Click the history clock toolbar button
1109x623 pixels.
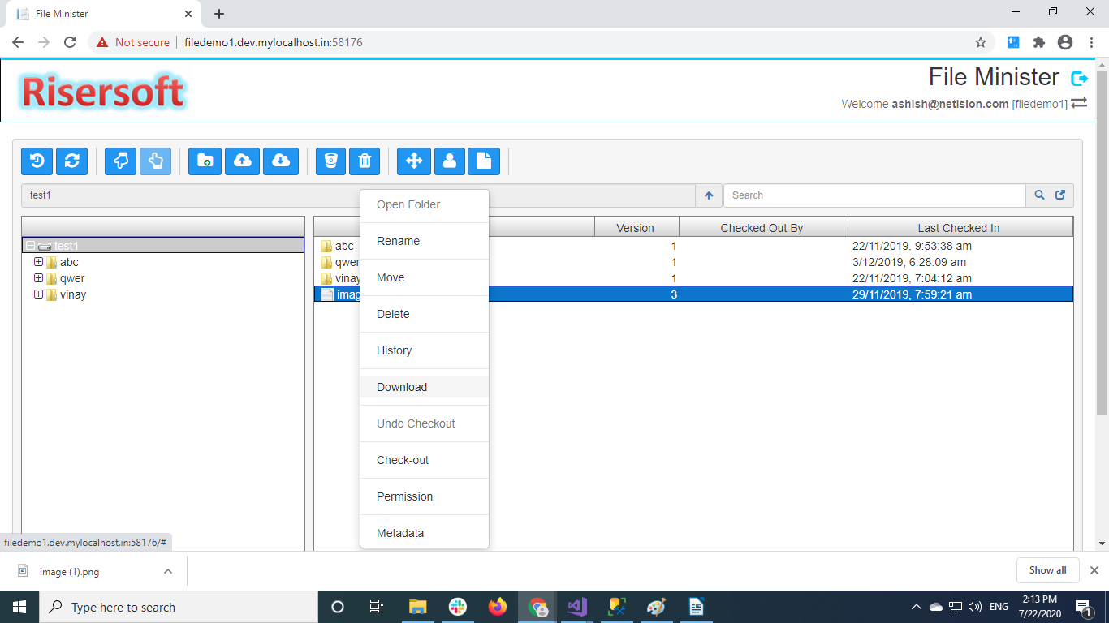tap(37, 161)
